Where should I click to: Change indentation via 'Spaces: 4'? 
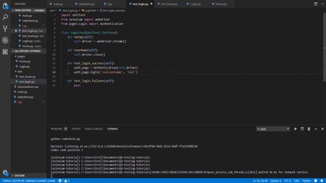[x=276, y=181]
